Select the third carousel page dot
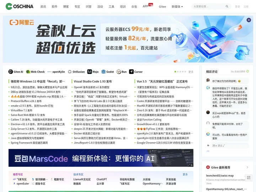The image size is (256, 192). click(x=180, y=72)
